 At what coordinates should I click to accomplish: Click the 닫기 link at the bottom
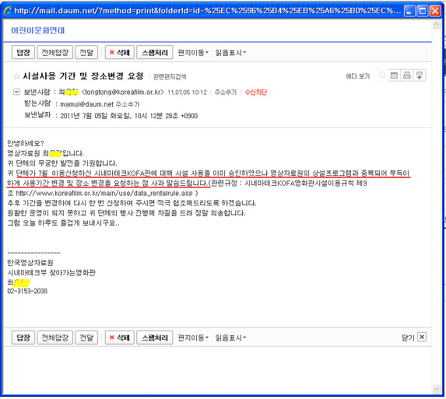coord(407,337)
